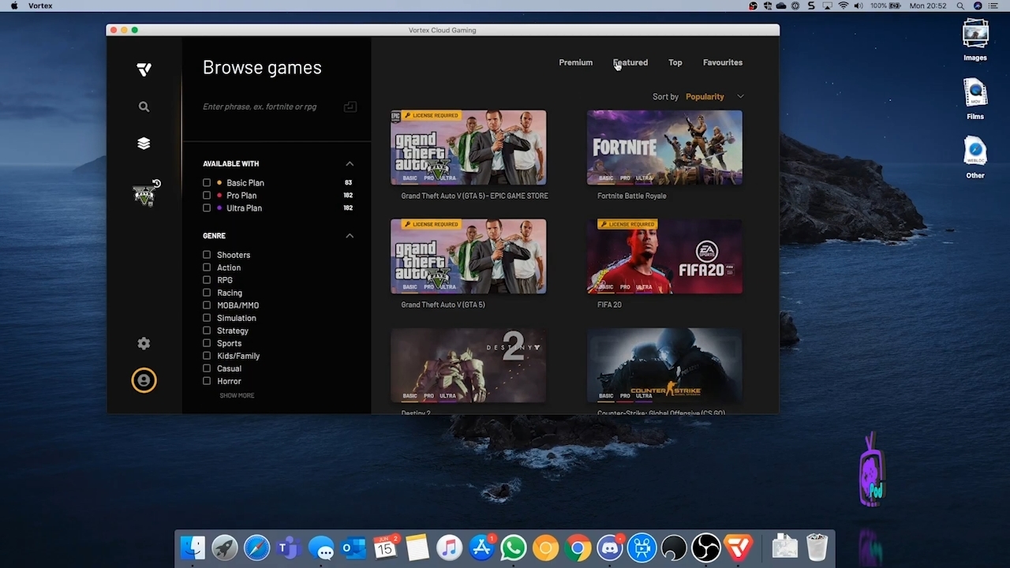
Task: Open recently played GTA V sidebar icon
Action: (x=144, y=194)
